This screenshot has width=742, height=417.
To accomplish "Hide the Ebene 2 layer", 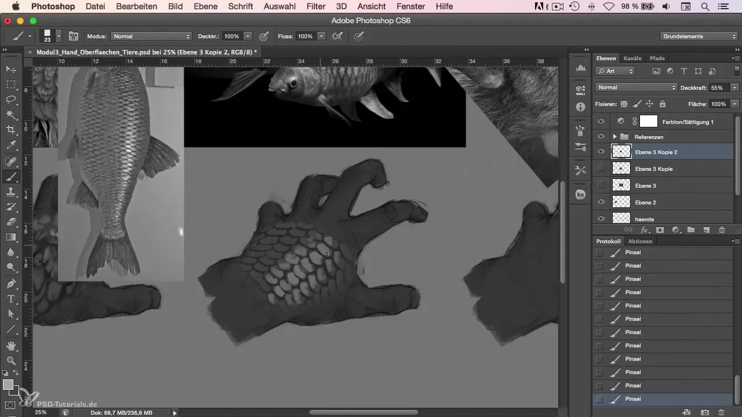I will 601,202.
